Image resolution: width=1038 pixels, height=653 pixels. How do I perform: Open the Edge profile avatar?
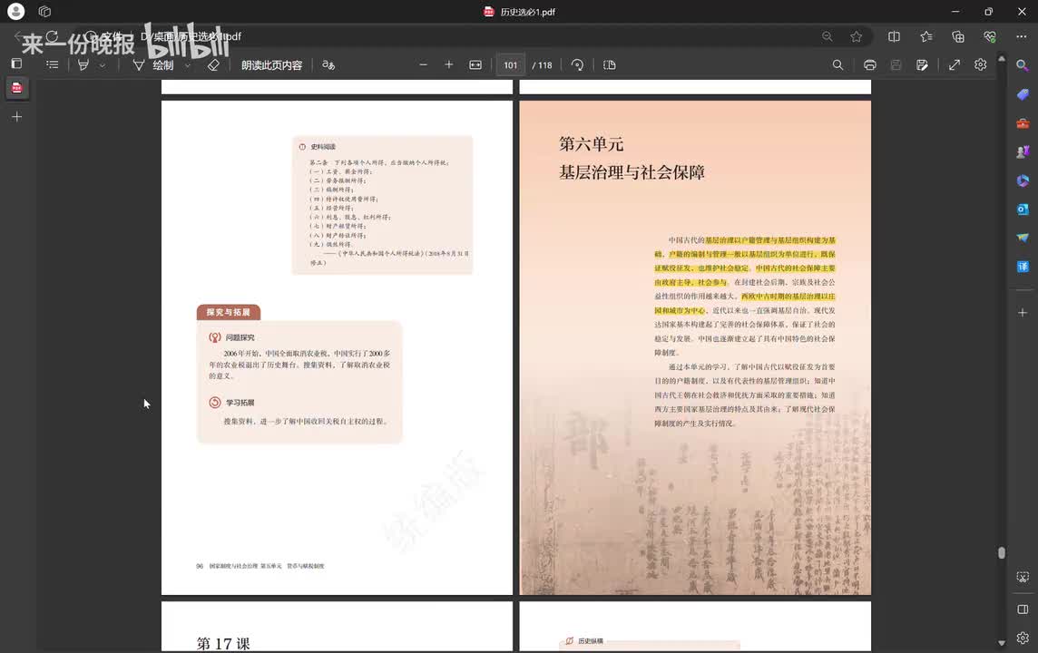pos(16,11)
